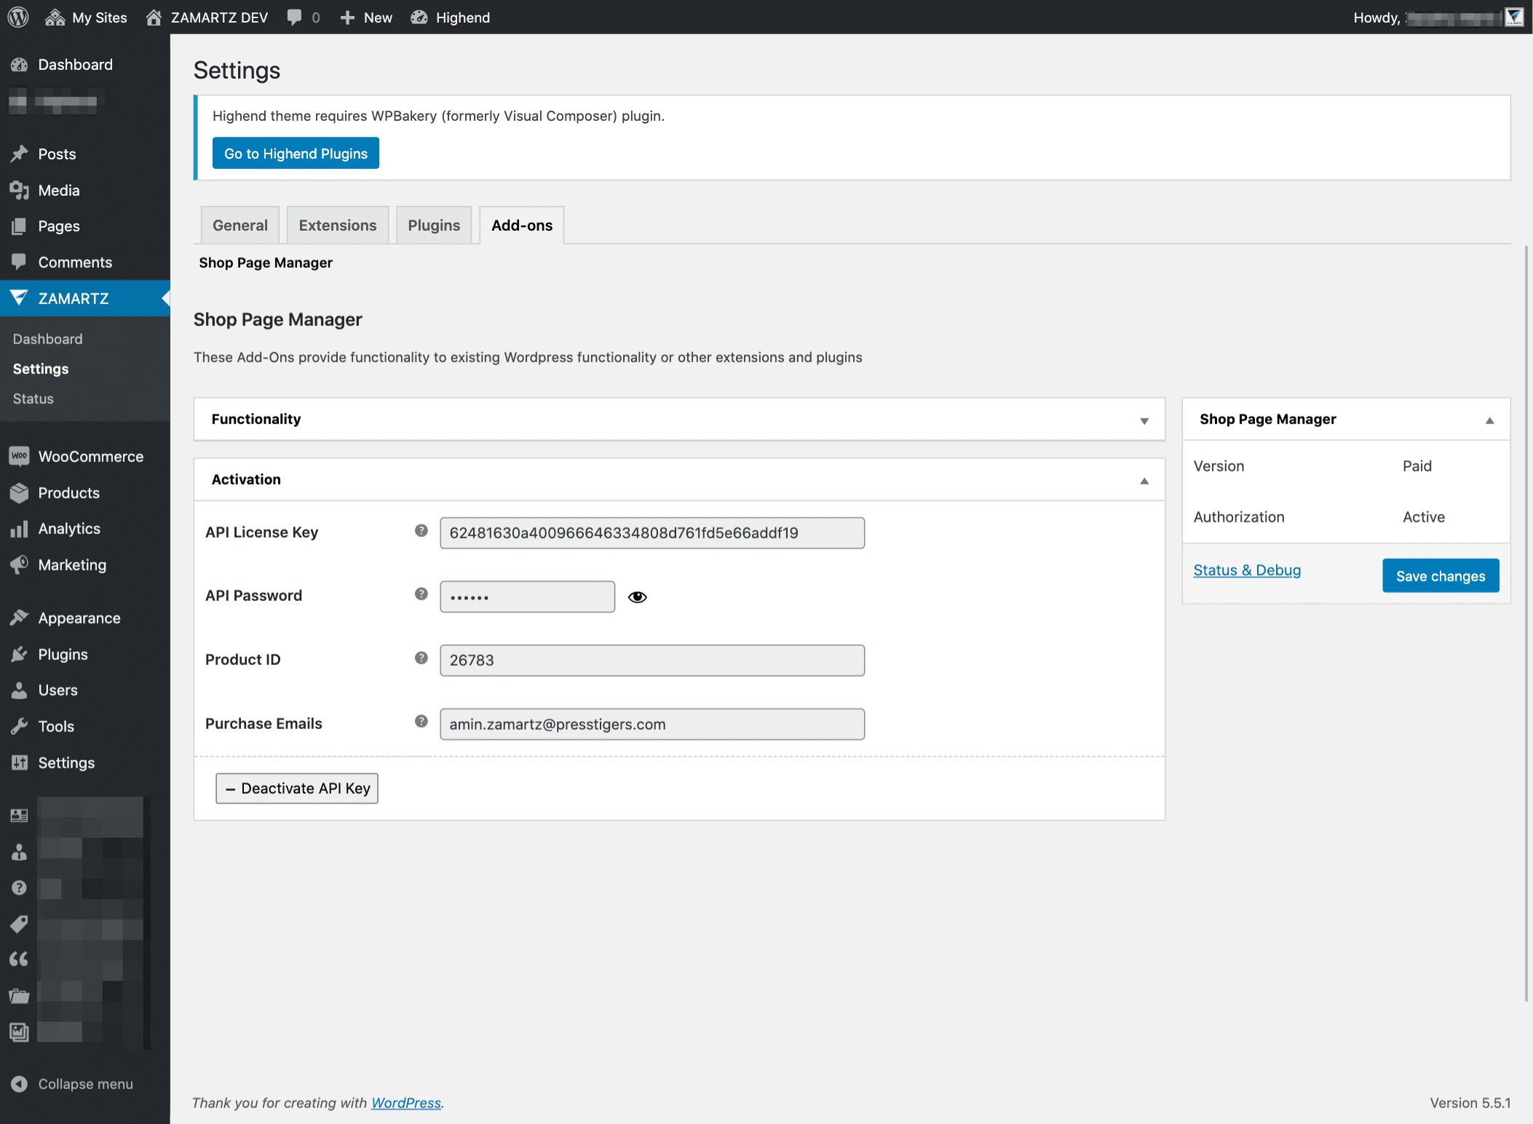
Task: Open the Status & Debug link
Action: [x=1246, y=570]
